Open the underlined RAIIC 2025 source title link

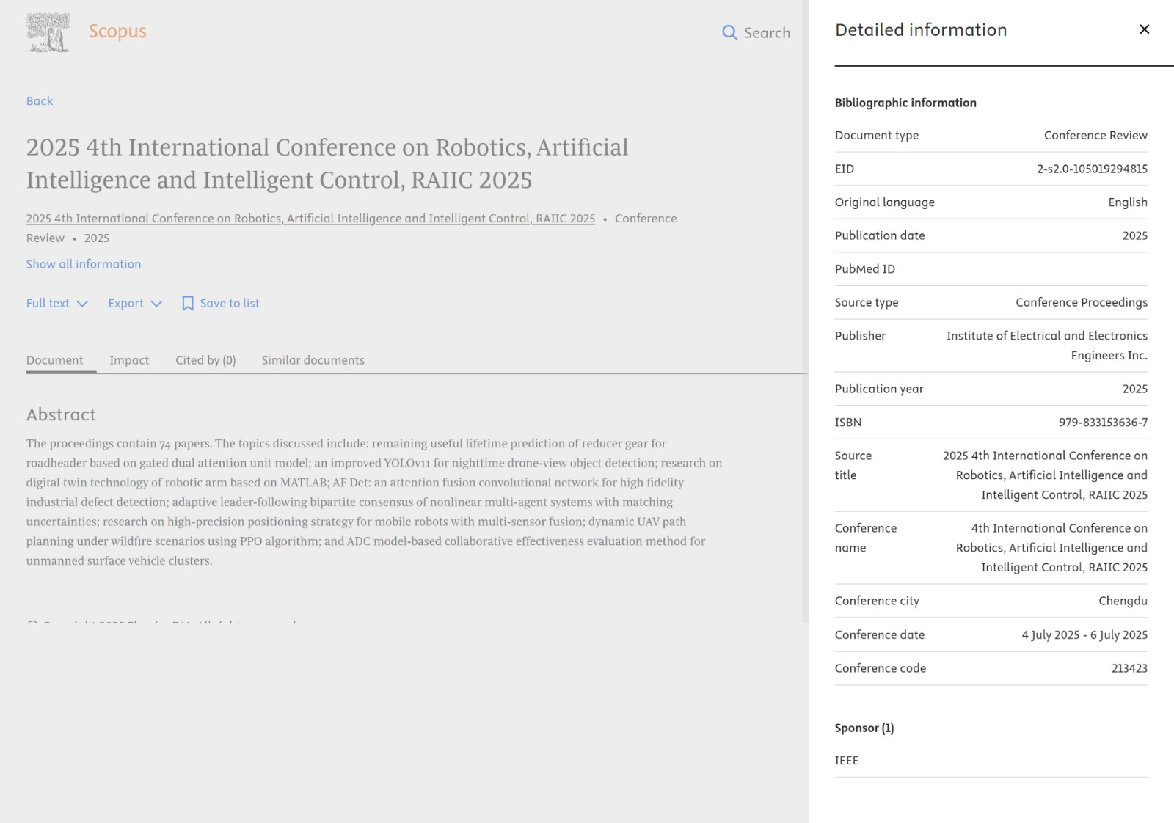tap(310, 219)
